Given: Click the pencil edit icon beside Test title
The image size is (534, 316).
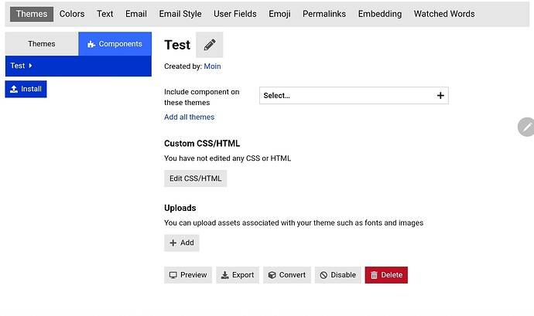Looking at the screenshot, I should (209, 45).
